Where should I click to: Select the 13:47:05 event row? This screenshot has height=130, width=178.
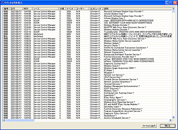tap(88, 11)
